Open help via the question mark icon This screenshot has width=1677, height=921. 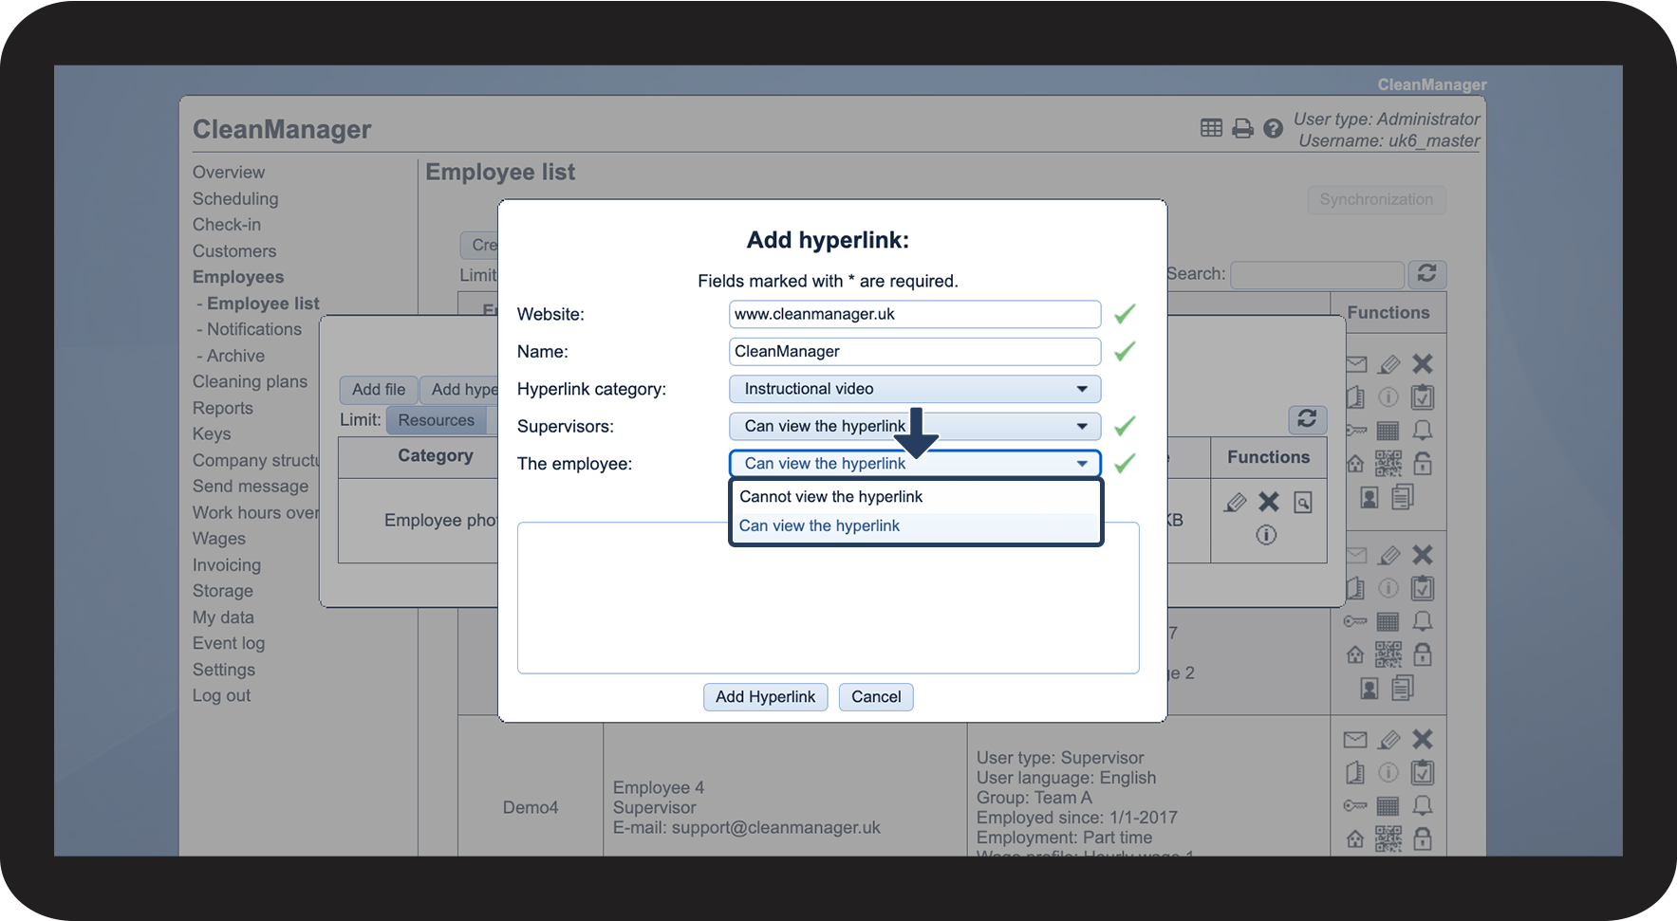[1274, 128]
